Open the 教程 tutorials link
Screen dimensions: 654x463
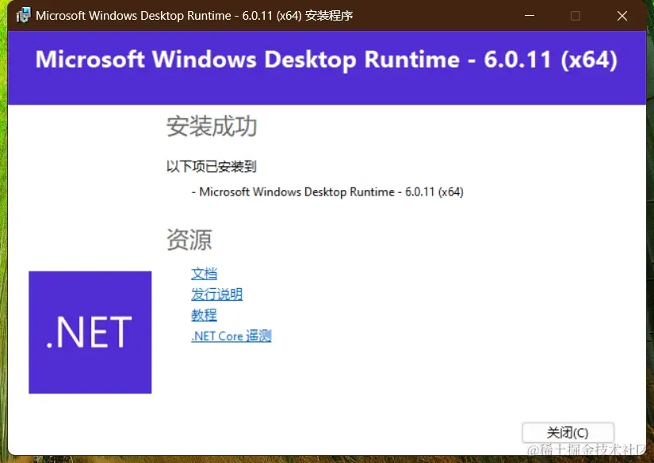[x=204, y=315]
